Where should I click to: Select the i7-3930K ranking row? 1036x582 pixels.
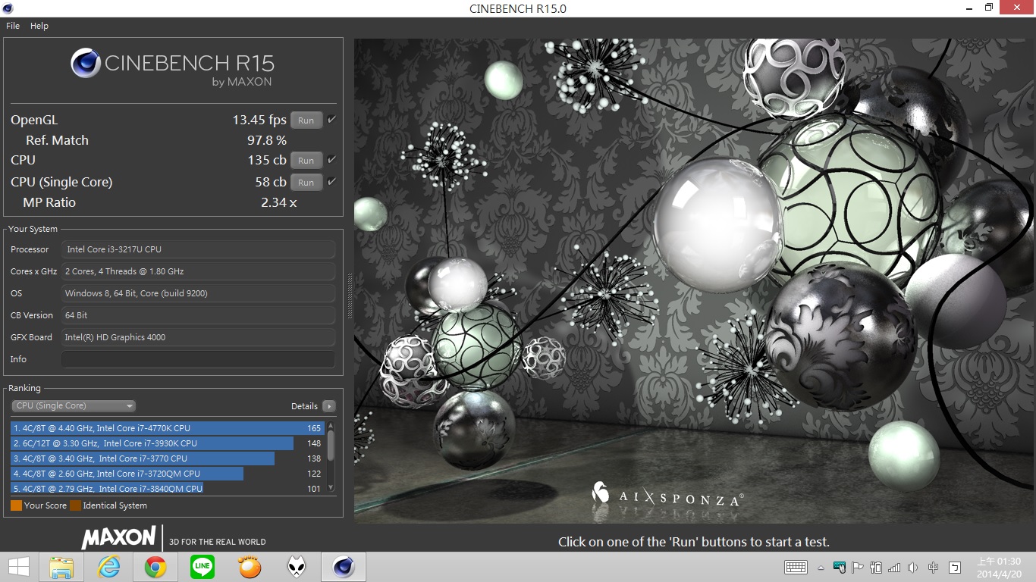tap(168, 443)
